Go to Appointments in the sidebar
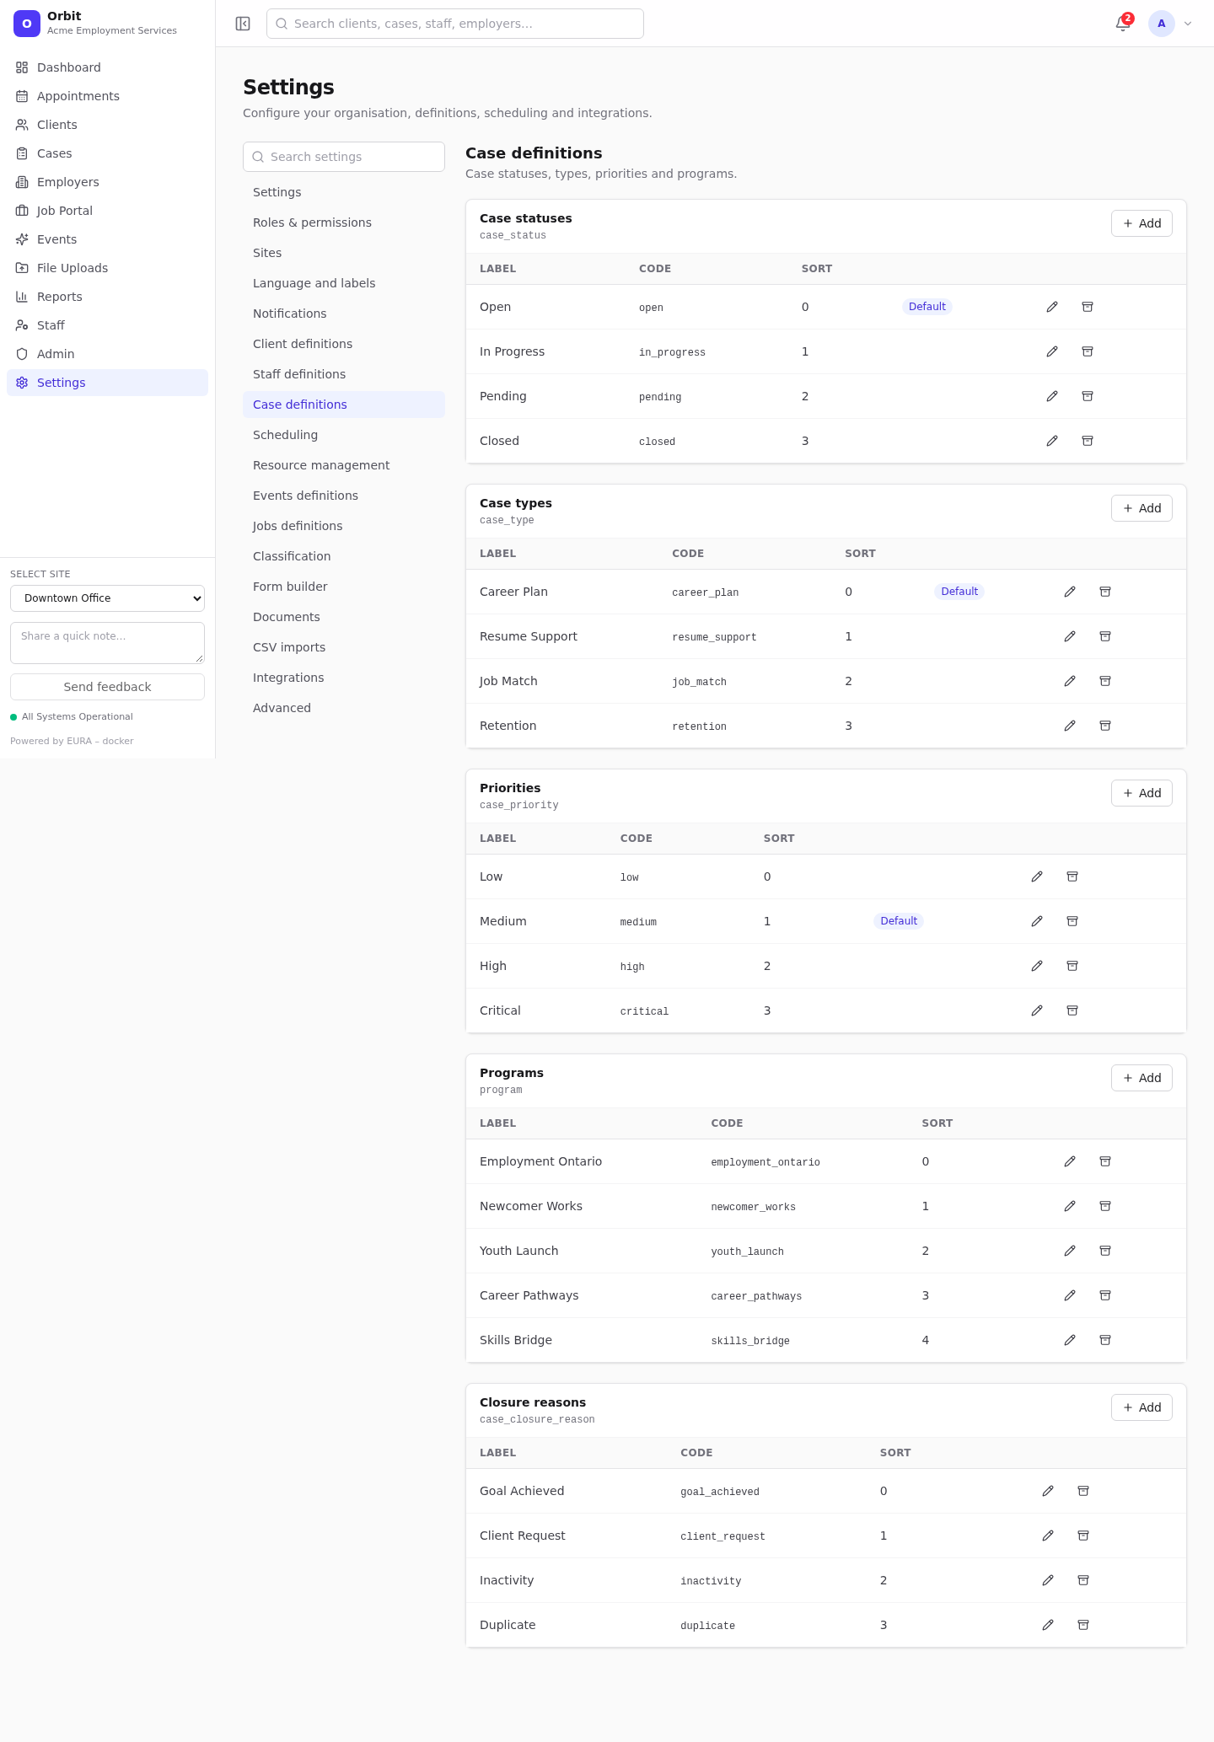This screenshot has height=1742, width=1214. click(x=107, y=96)
